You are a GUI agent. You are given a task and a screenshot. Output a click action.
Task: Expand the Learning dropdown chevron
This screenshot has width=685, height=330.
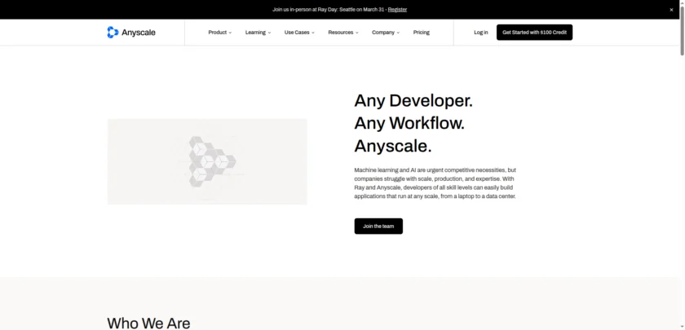269,33
